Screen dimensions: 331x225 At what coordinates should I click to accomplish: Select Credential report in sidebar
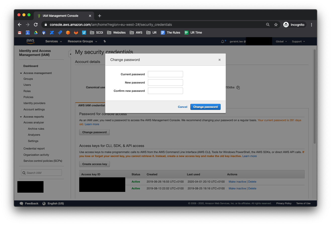click(34, 148)
